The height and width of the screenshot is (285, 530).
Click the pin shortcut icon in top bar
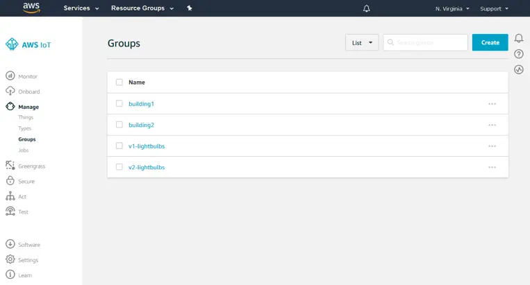(x=190, y=8)
